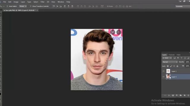Toggle the shape layers filter icon
Image resolution: width=190 pixels, height=106 pixels.
click(x=185, y=58)
